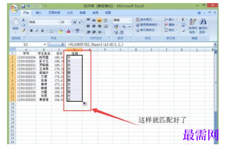Open the Office button menu
Image resolution: width=226 pixels, height=147 pixels.
pos(14,8)
